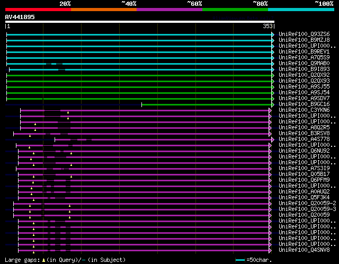
Task: Click the yellow gap marker under Q4SNV8 bar
Action: (33, 252)
